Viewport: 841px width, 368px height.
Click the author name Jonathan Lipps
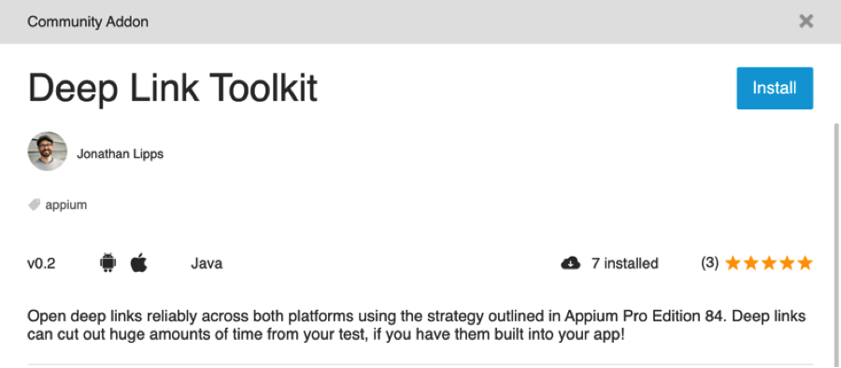pos(121,154)
